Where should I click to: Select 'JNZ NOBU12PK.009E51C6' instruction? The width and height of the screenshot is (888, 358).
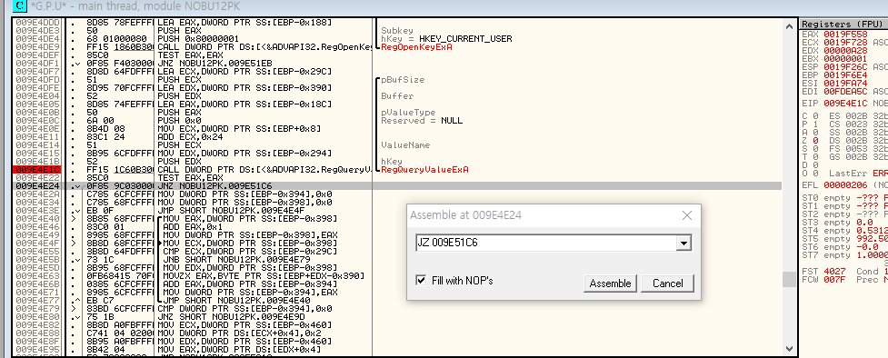point(214,185)
